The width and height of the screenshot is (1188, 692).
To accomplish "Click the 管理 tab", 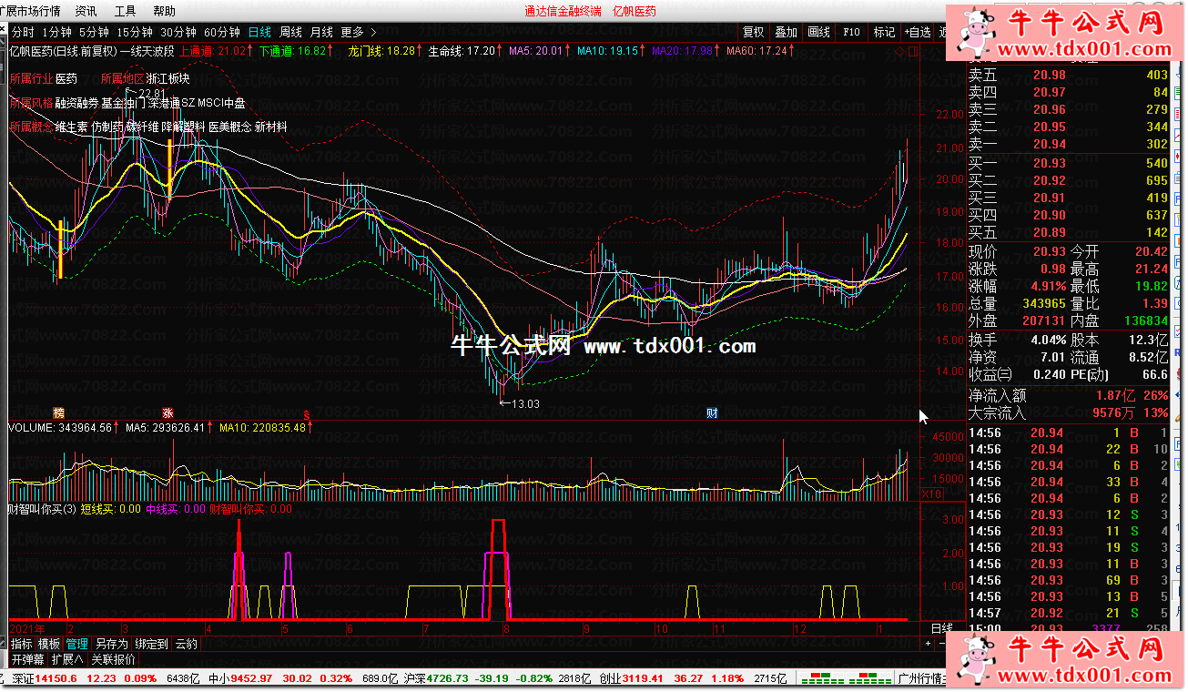I will [77, 644].
